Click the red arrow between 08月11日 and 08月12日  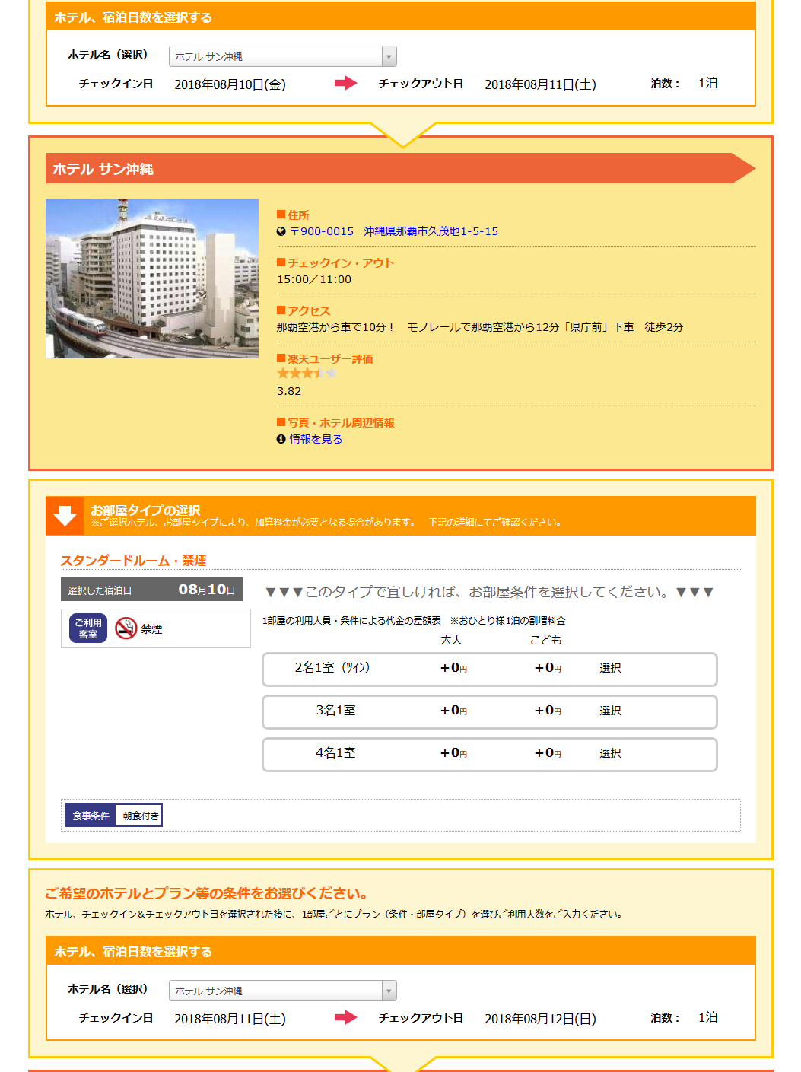click(346, 1017)
